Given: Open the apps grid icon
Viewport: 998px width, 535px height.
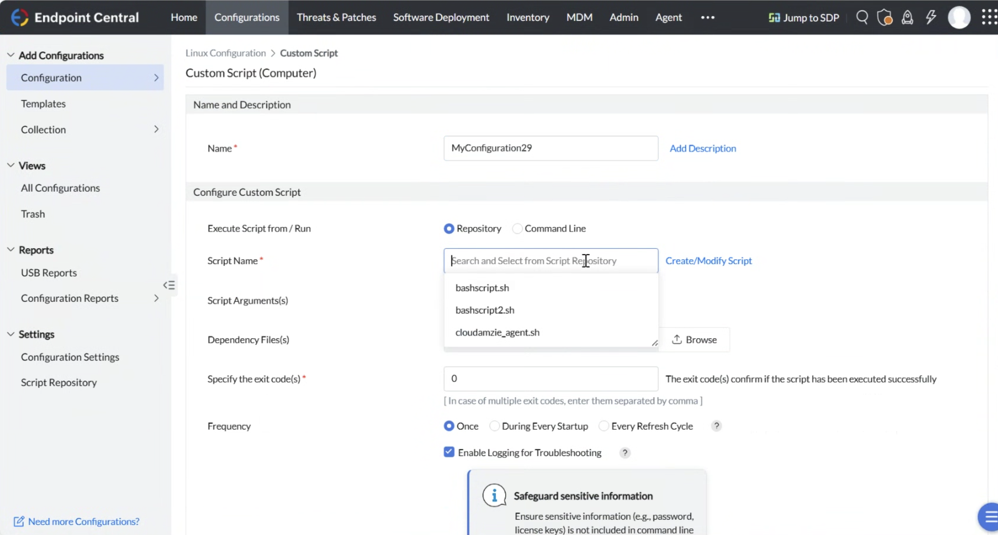Looking at the screenshot, I should [x=989, y=18].
